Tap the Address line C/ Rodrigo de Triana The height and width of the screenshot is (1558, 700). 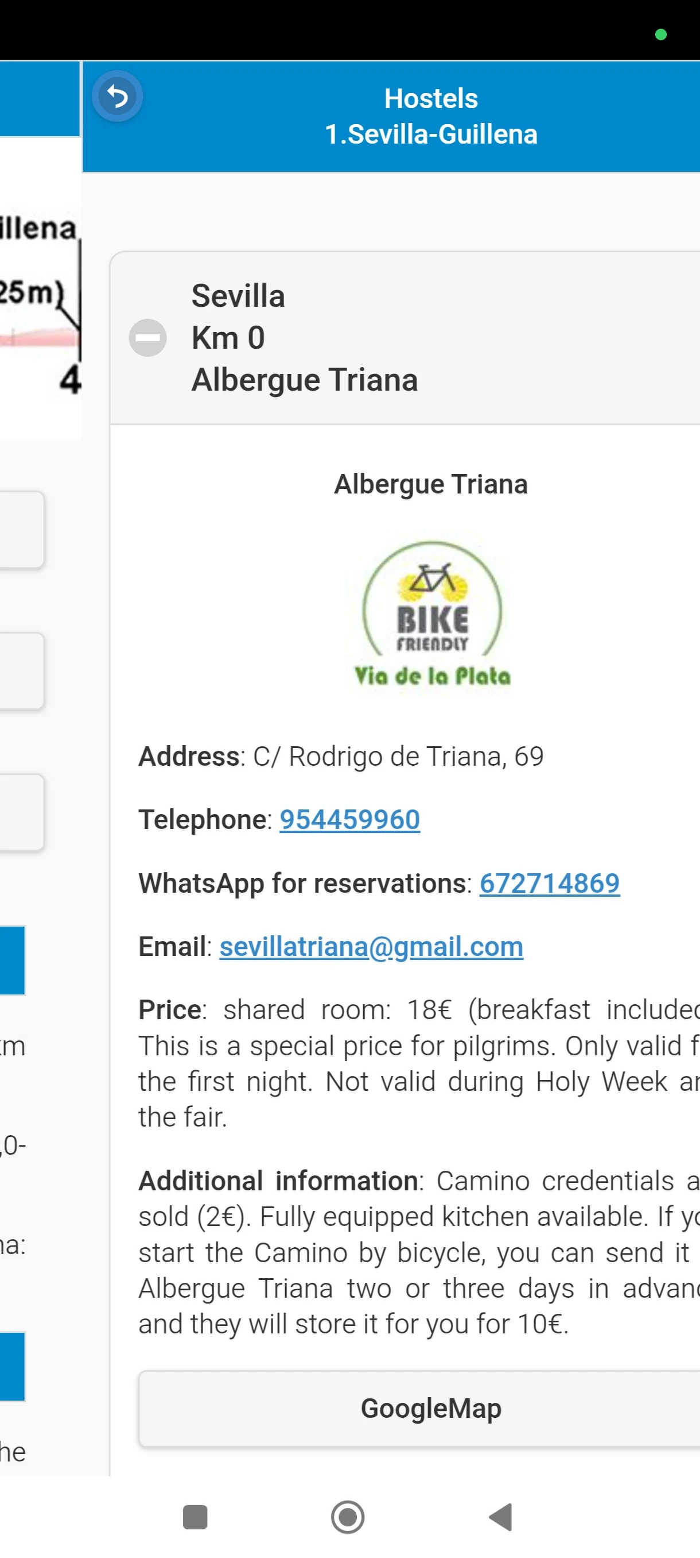341,756
